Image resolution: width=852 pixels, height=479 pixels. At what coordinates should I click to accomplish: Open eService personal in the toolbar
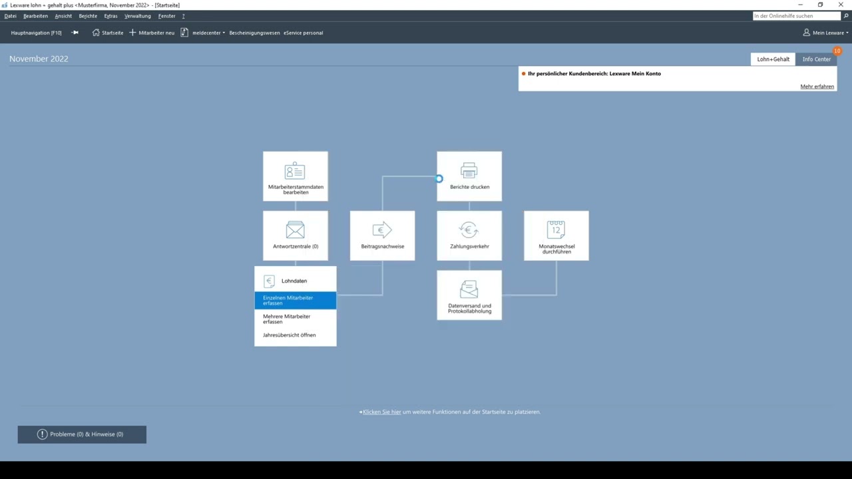304,33
